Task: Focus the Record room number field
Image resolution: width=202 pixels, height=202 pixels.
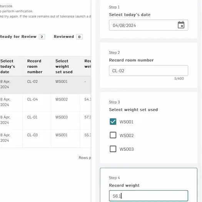Action: pos(149,70)
